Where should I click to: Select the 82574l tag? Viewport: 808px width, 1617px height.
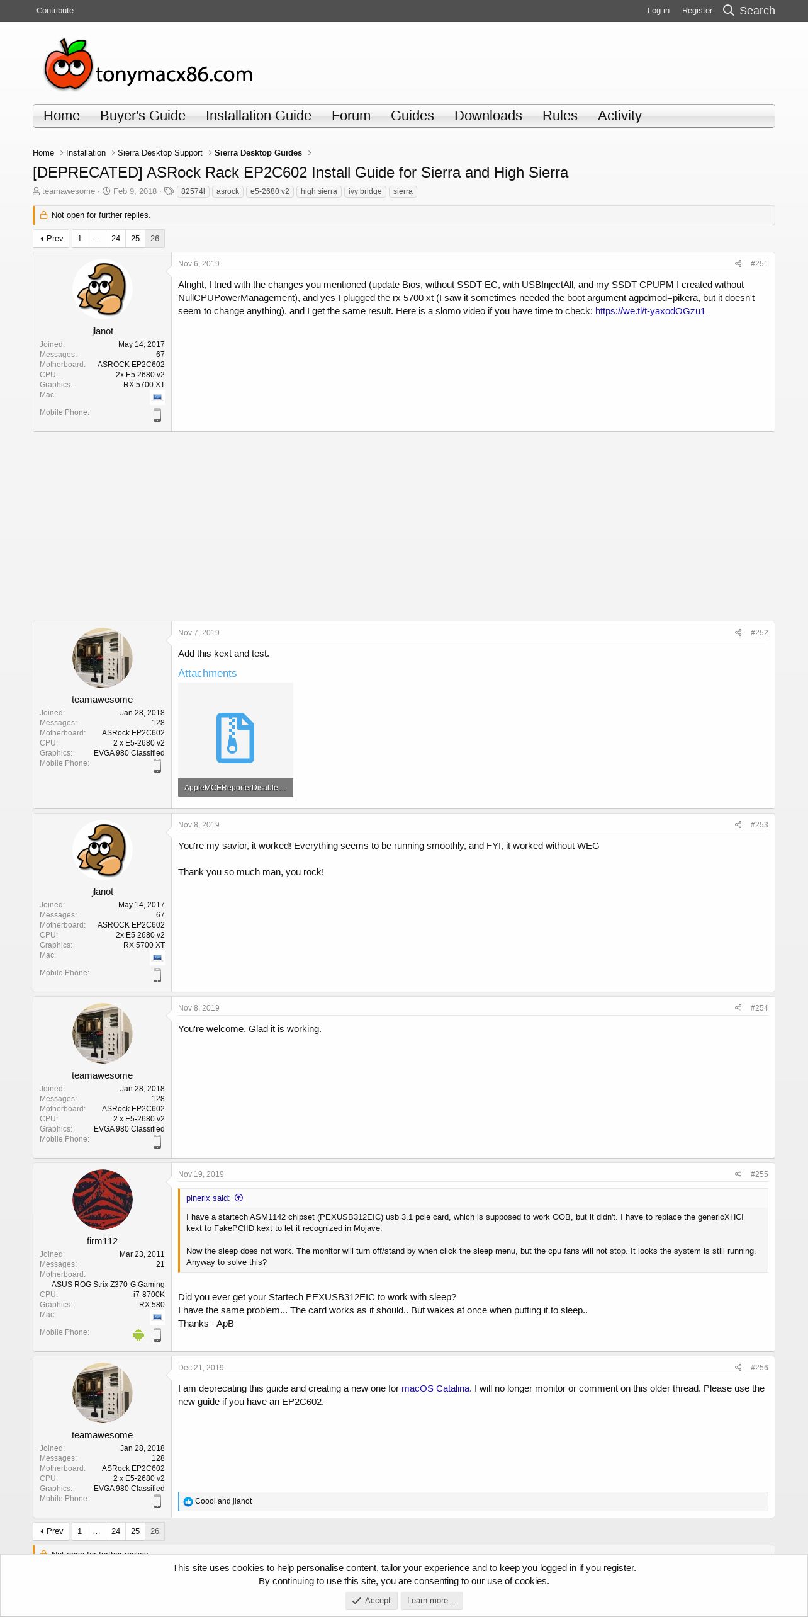(193, 191)
